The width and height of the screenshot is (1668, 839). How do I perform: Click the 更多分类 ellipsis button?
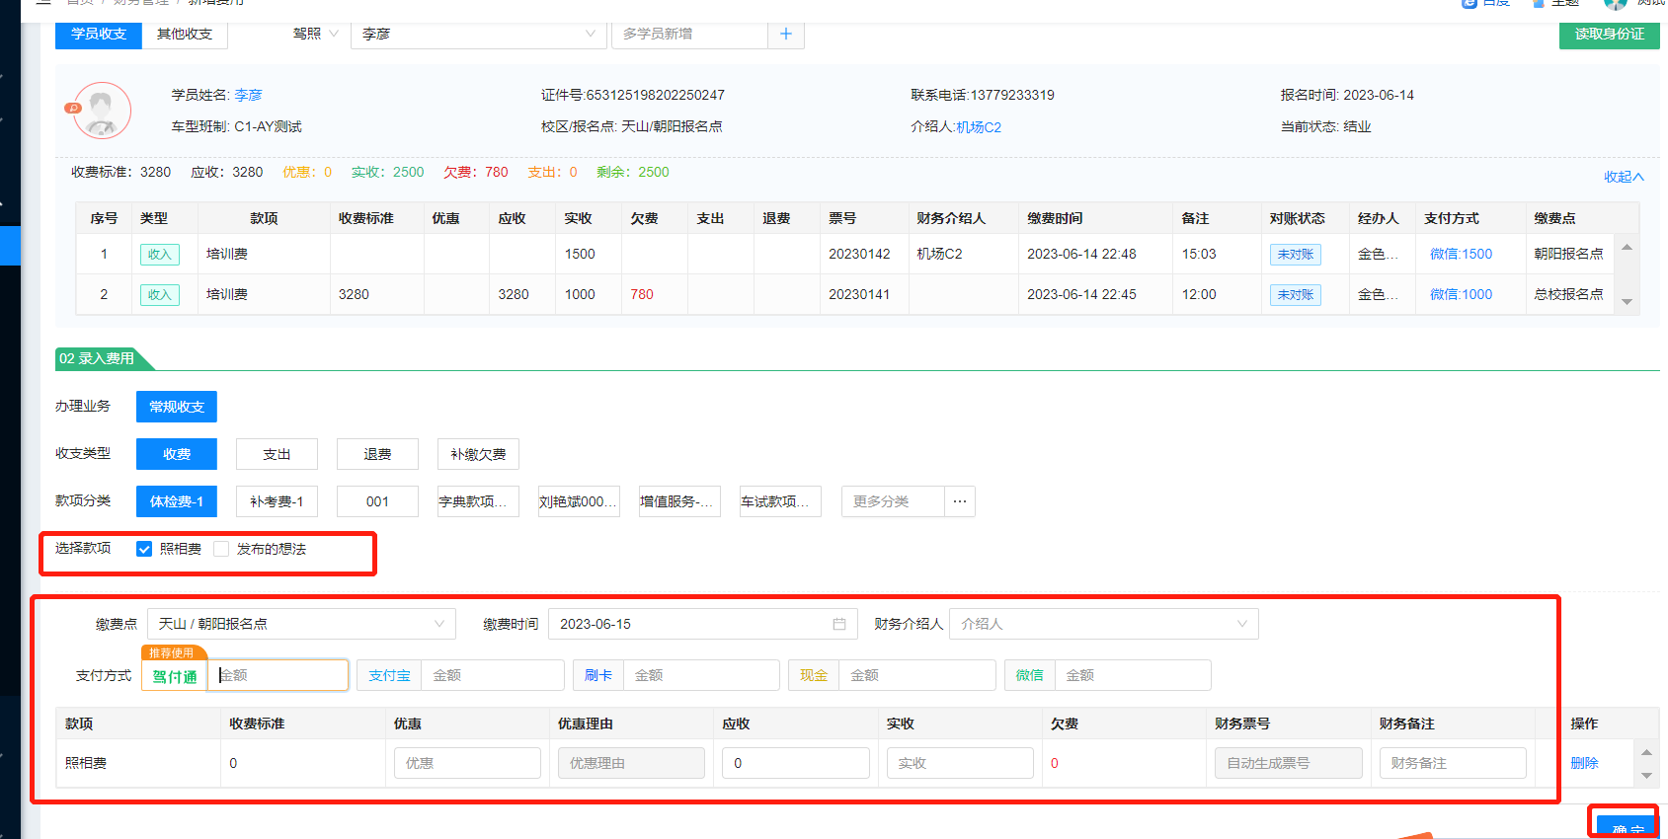[959, 501]
